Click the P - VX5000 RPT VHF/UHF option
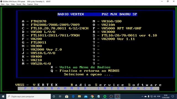Image resolution: width=177 pixels, height=99 pixels. pos(117,28)
